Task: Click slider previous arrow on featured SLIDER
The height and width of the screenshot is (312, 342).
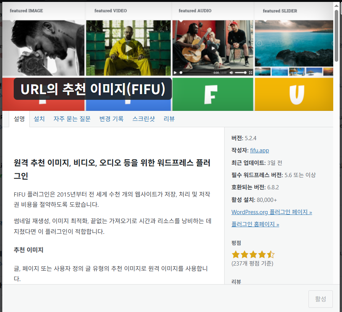Action: coord(259,43)
